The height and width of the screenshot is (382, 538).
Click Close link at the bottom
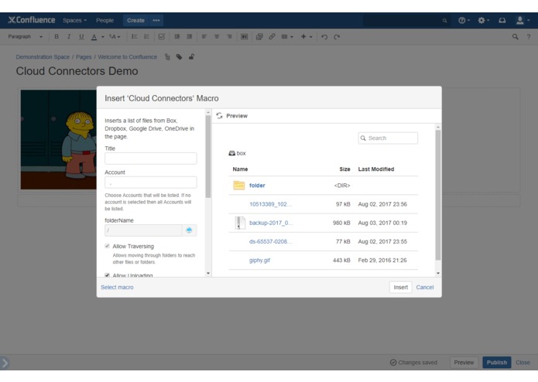pos(523,362)
